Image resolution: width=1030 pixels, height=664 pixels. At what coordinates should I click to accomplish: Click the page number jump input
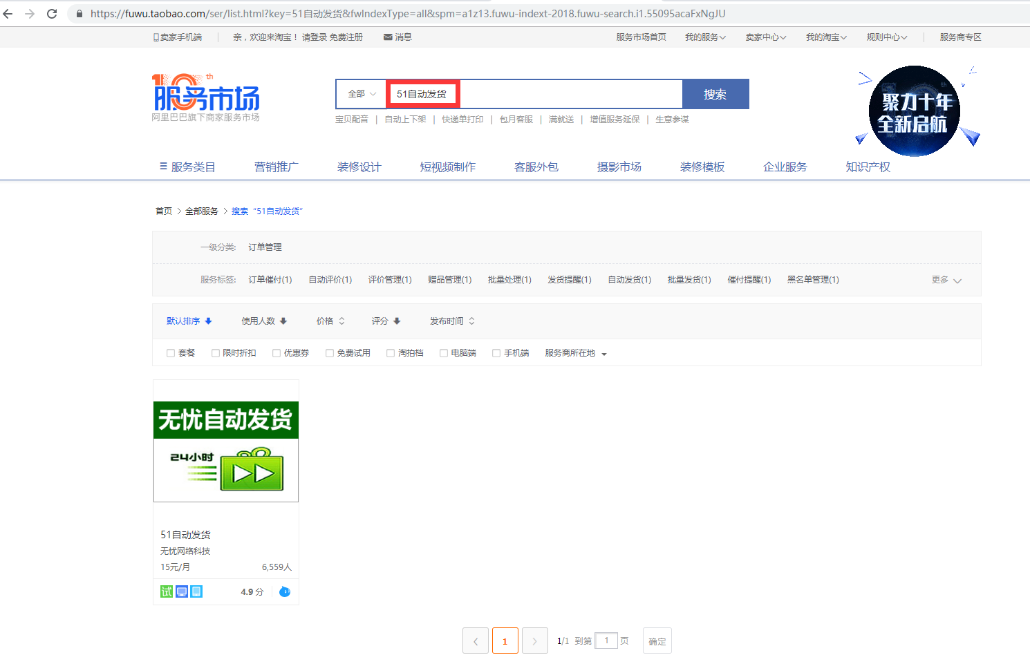[x=606, y=641]
